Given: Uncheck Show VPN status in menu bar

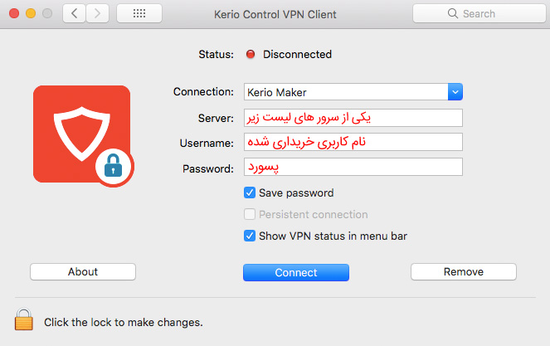Looking at the screenshot, I should click(250, 236).
